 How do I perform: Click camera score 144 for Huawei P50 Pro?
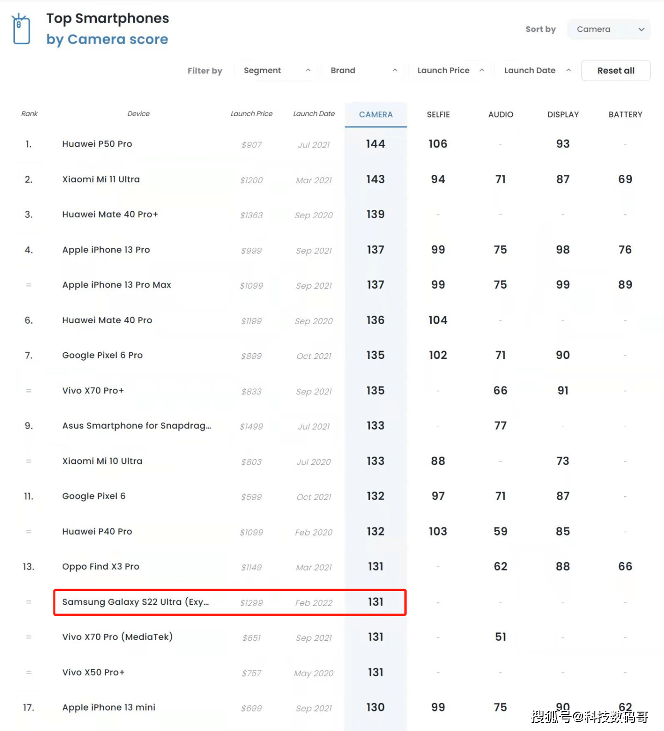pos(375,144)
